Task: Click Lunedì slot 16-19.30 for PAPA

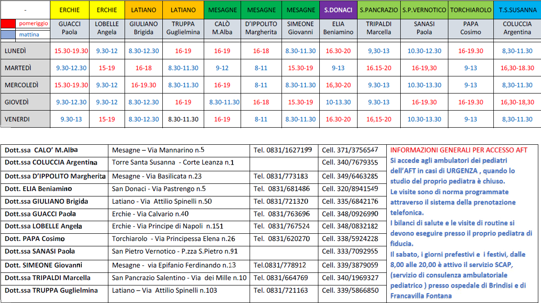Action: point(471,51)
